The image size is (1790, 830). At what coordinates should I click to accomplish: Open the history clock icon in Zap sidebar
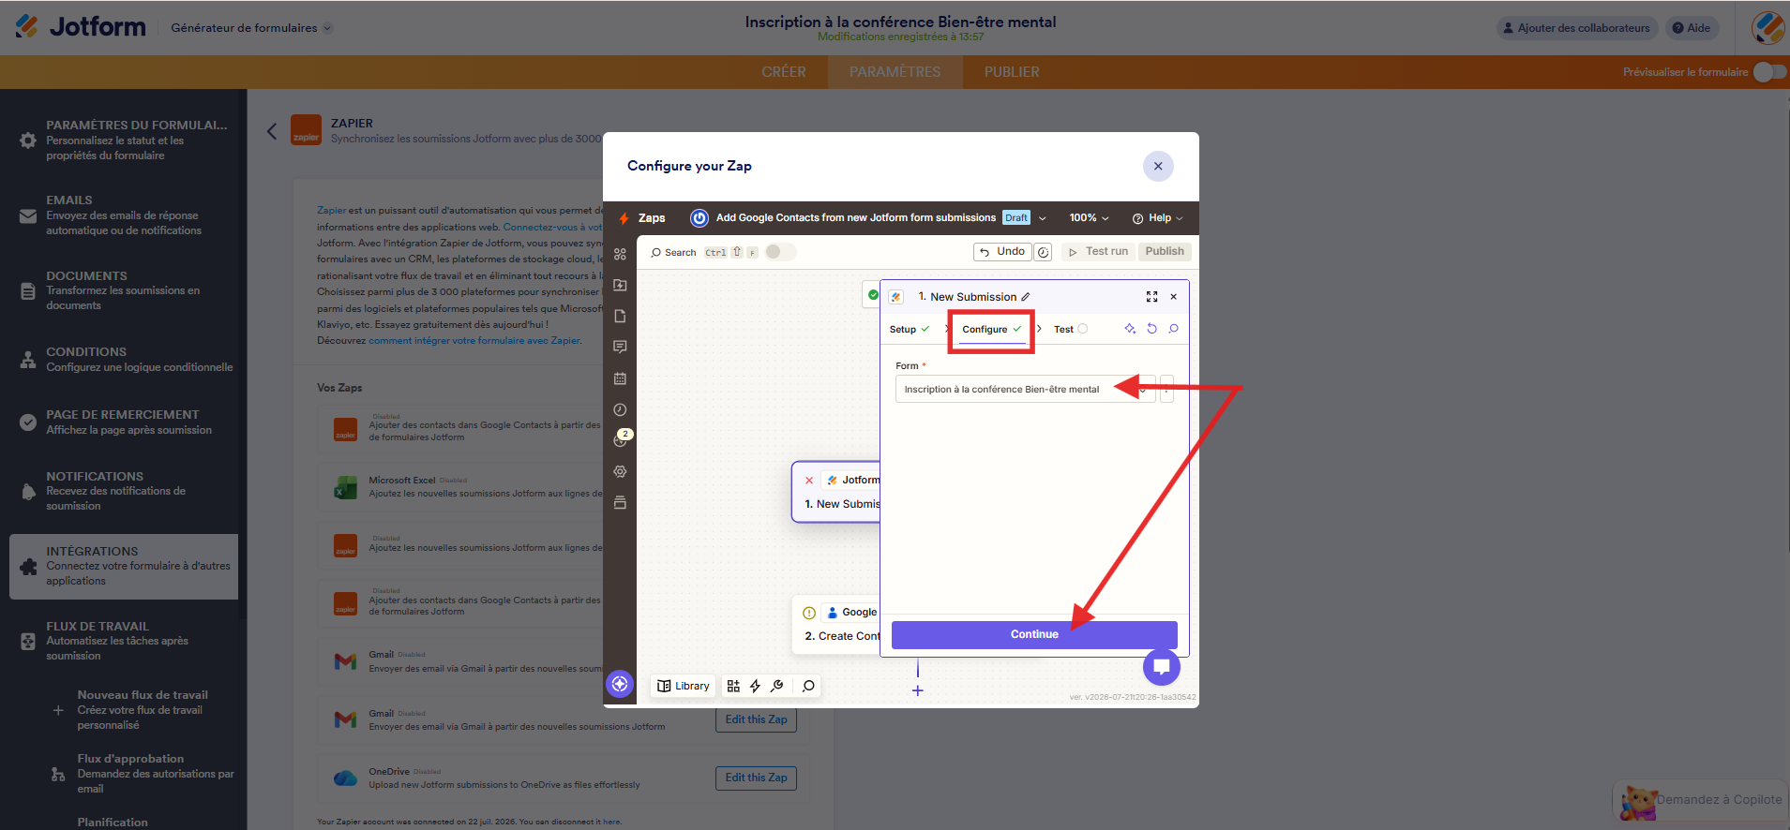point(620,410)
